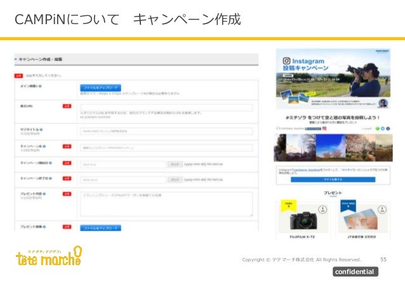The width and height of the screenshot is (405, 281).
Task: Open info icon beside メイン画像1 label
Action: [40, 86]
